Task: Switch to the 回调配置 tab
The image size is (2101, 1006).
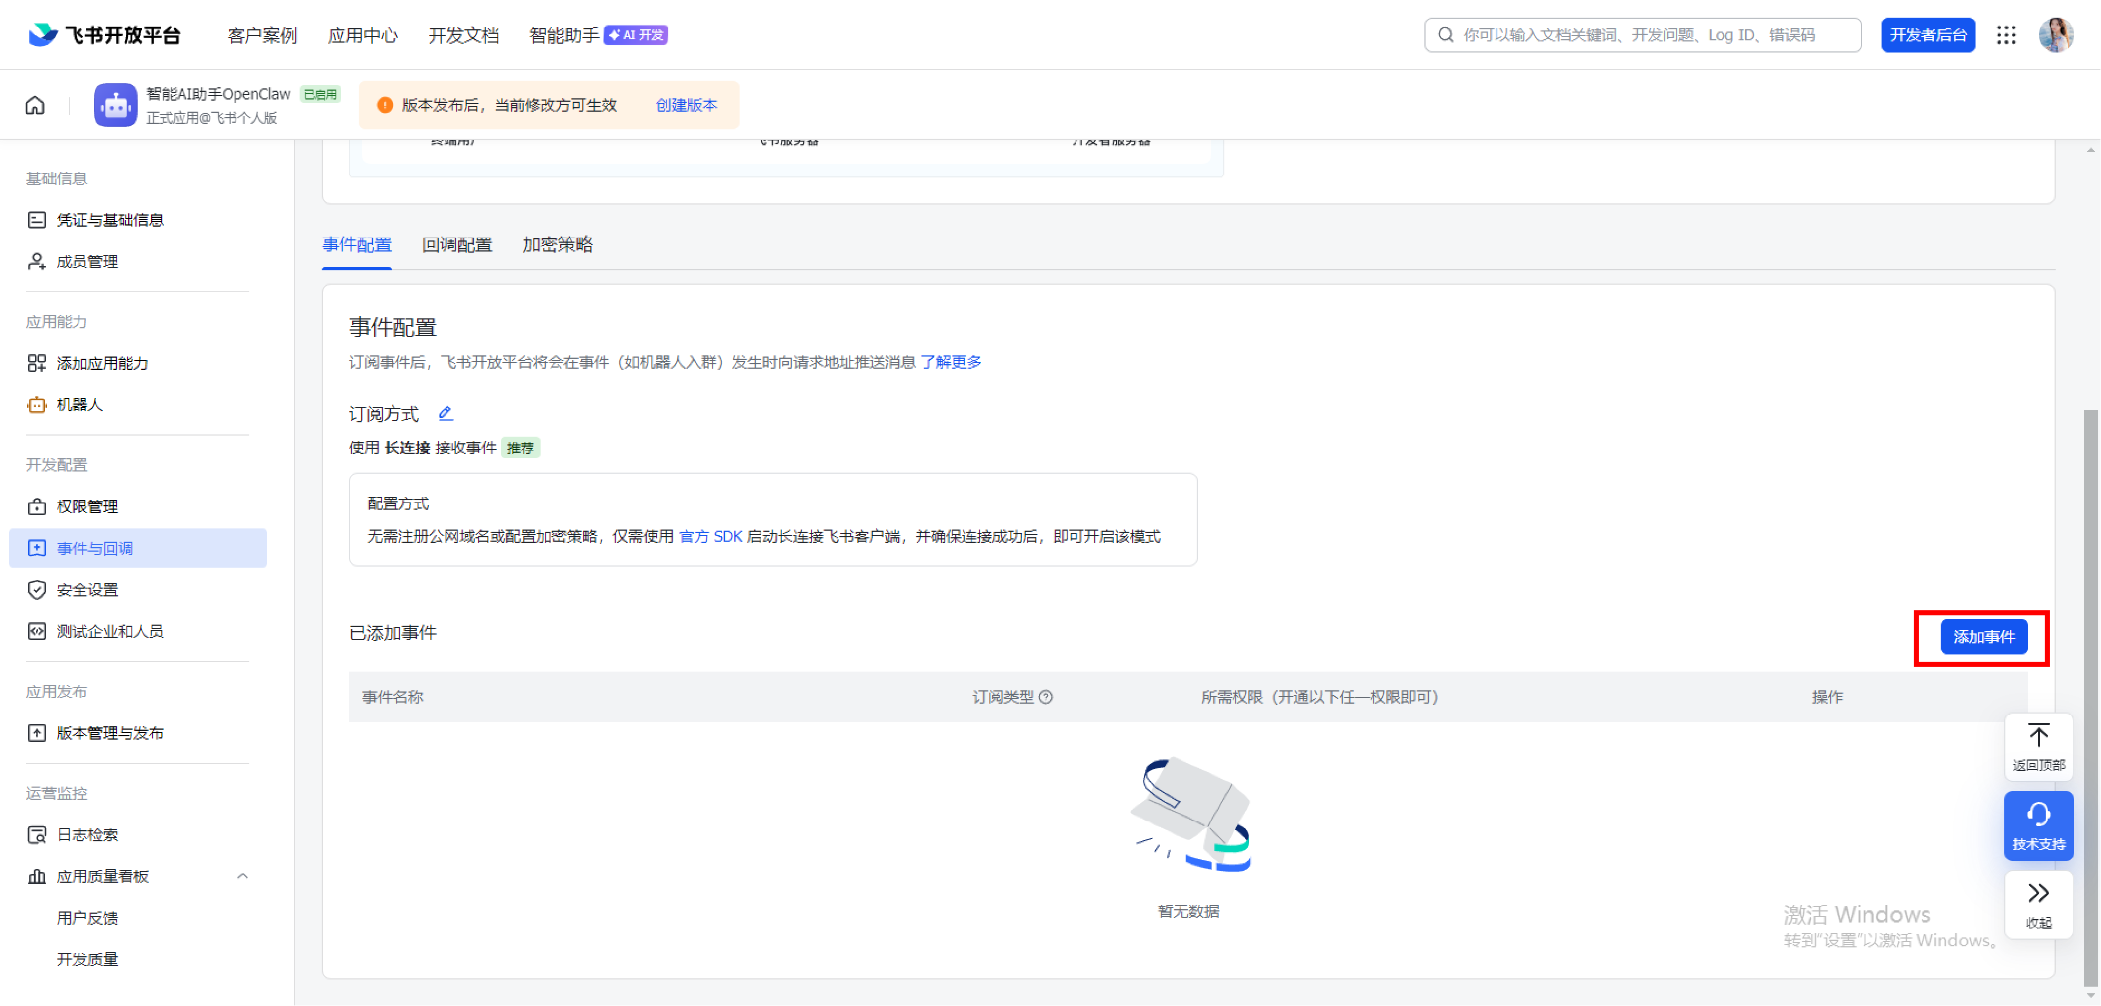Action: click(457, 245)
